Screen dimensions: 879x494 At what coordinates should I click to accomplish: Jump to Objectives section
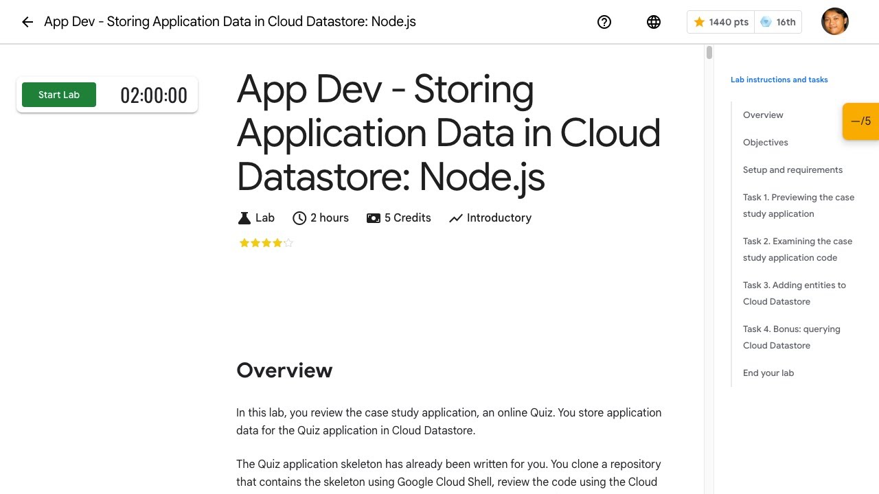pos(766,143)
